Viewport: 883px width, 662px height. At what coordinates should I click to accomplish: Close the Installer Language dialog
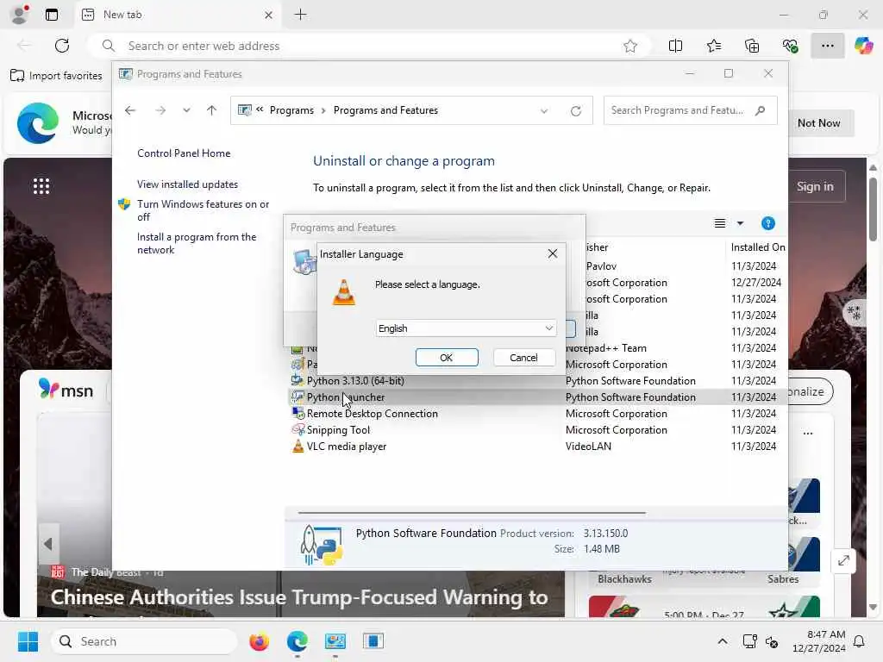pos(553,254)
